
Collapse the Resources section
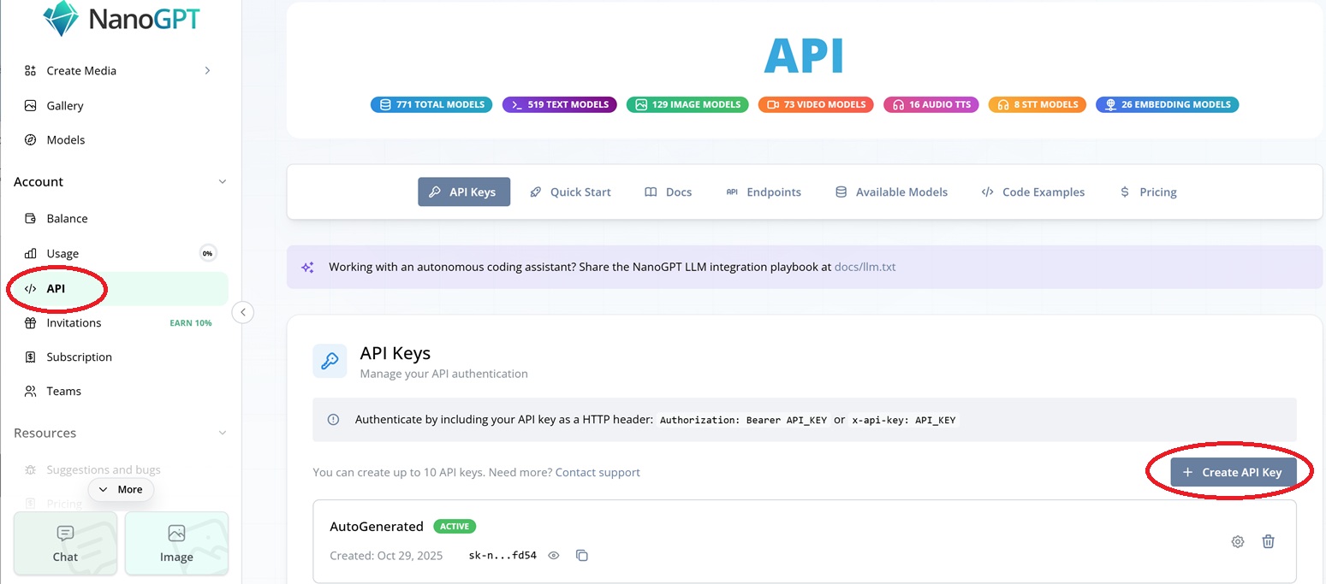(223, 434)
